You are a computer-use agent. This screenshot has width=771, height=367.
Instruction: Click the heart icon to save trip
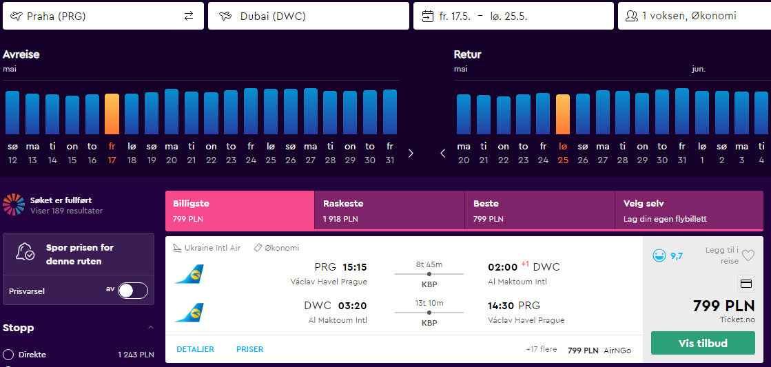[748, 255]
